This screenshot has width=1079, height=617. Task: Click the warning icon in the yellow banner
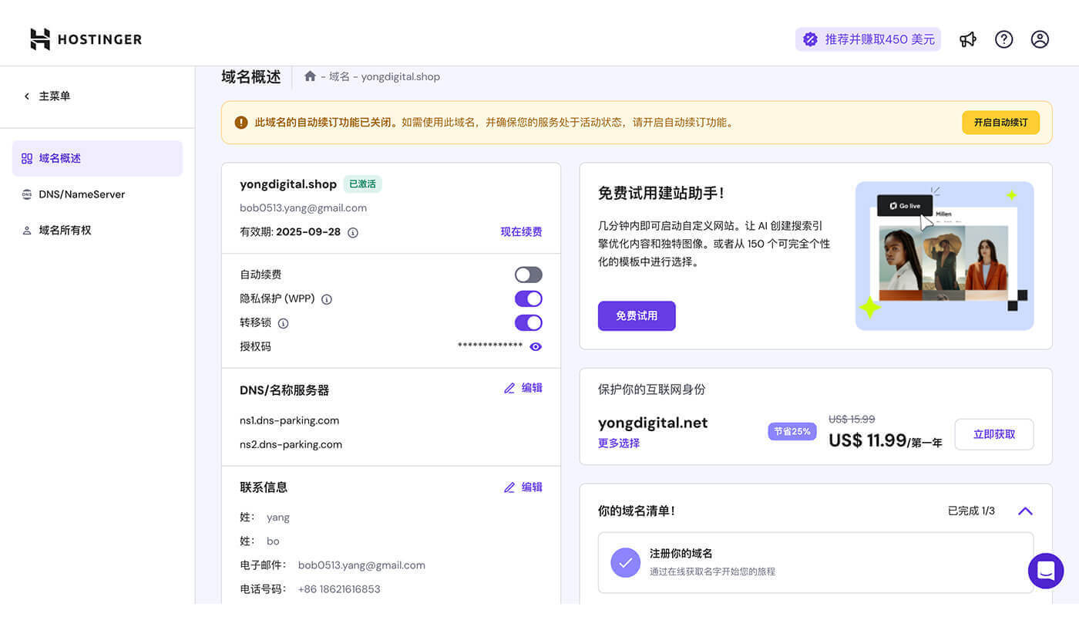(241, 123)
